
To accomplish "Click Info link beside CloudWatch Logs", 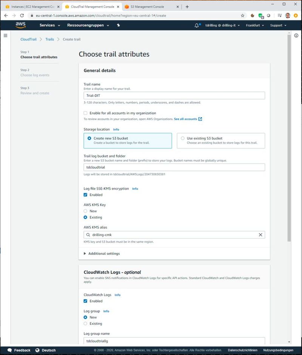I will pos(117,295).
